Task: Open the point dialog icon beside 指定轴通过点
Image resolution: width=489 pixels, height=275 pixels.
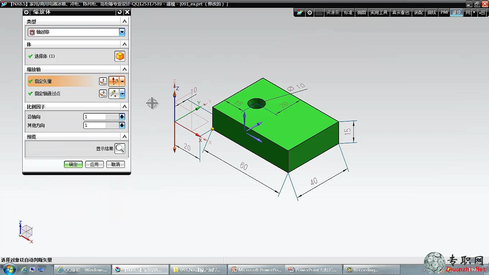Action: [103, 93]
